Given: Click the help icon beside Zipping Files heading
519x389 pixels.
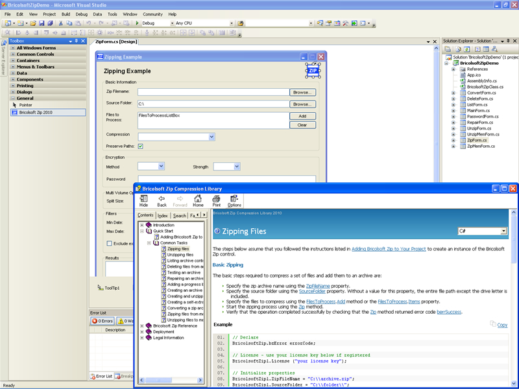Looking at the screenshot, I should coord(217,231).
